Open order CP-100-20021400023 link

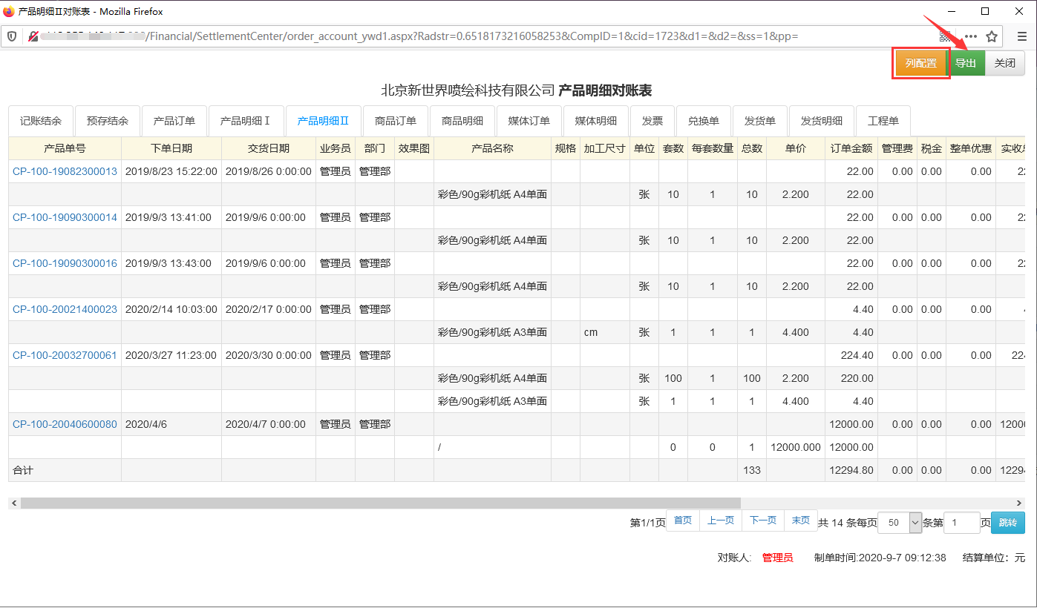[x=65, y=309]
